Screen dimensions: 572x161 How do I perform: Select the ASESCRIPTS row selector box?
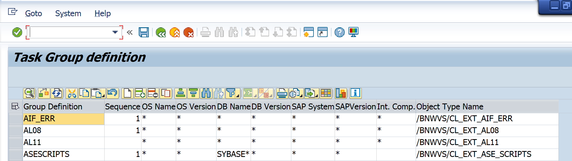pyautogui.click(x=16, y=154)
